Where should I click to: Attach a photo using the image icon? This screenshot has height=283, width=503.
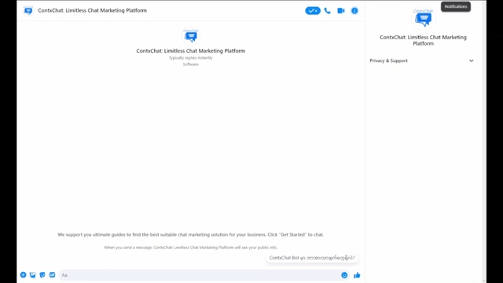pyautogui.click(x=33, y=275)
